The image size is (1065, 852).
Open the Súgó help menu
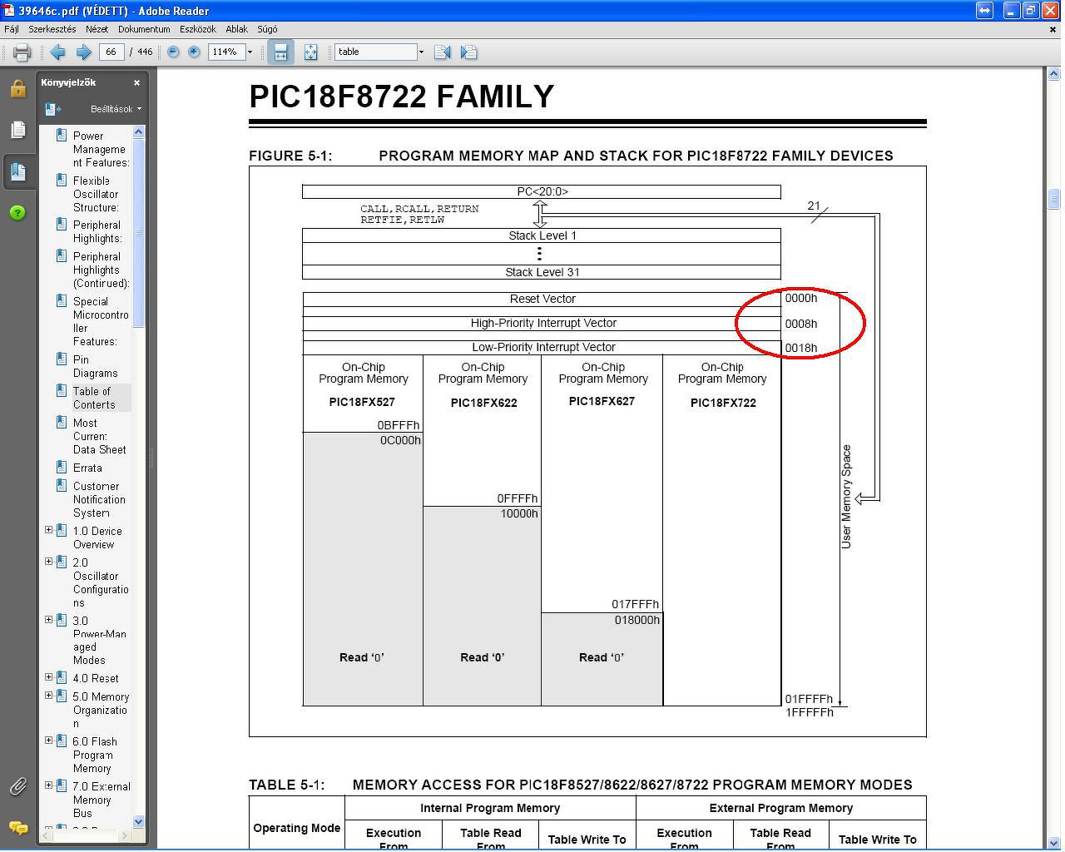point(267,29)
